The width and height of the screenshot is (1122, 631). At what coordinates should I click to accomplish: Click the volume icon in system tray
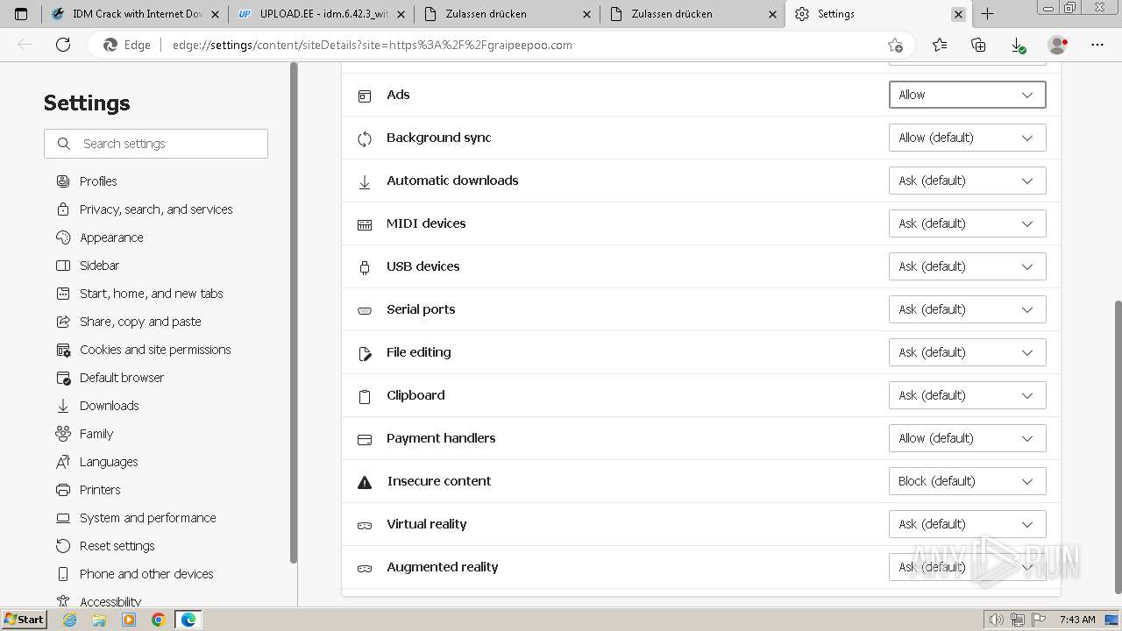click(x=996, y=620)
